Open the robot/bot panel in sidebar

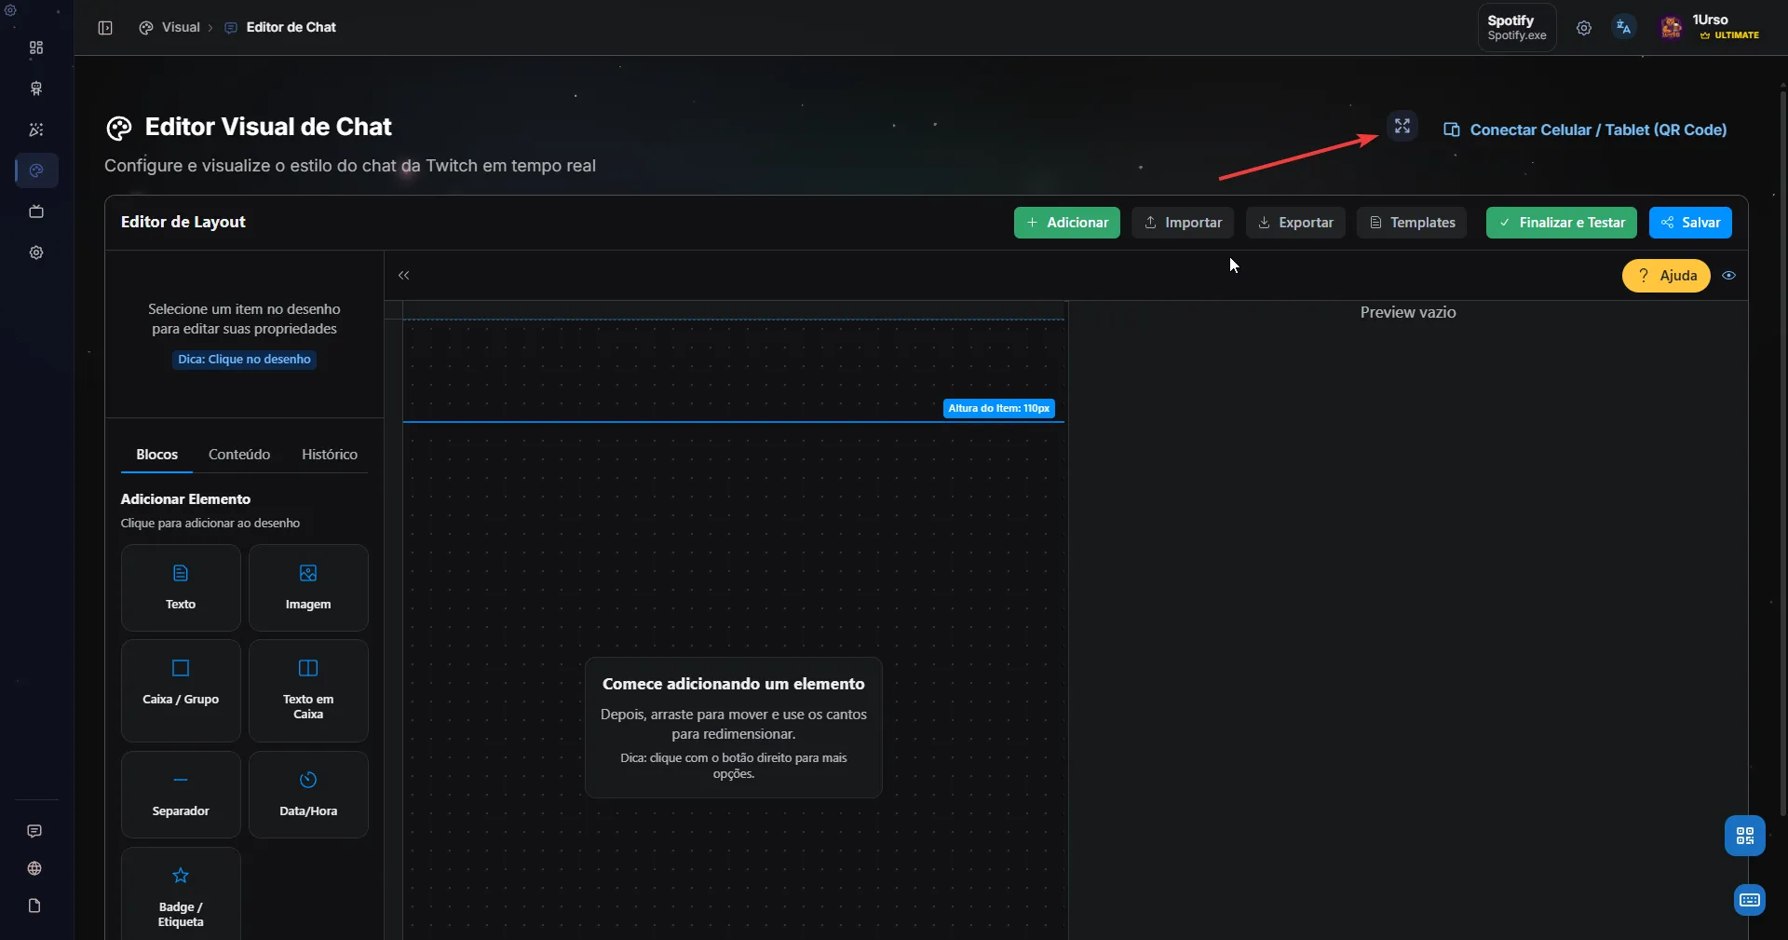35,89
